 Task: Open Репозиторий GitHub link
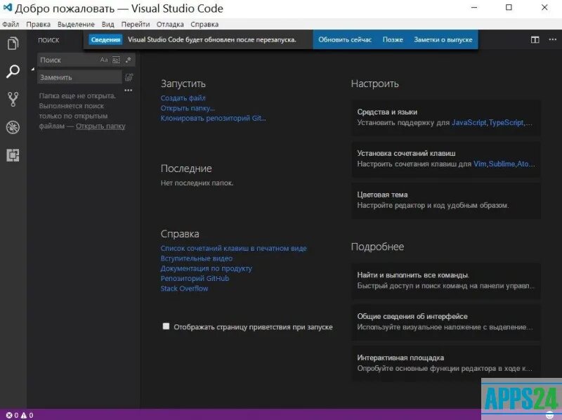tap(195, 278)
